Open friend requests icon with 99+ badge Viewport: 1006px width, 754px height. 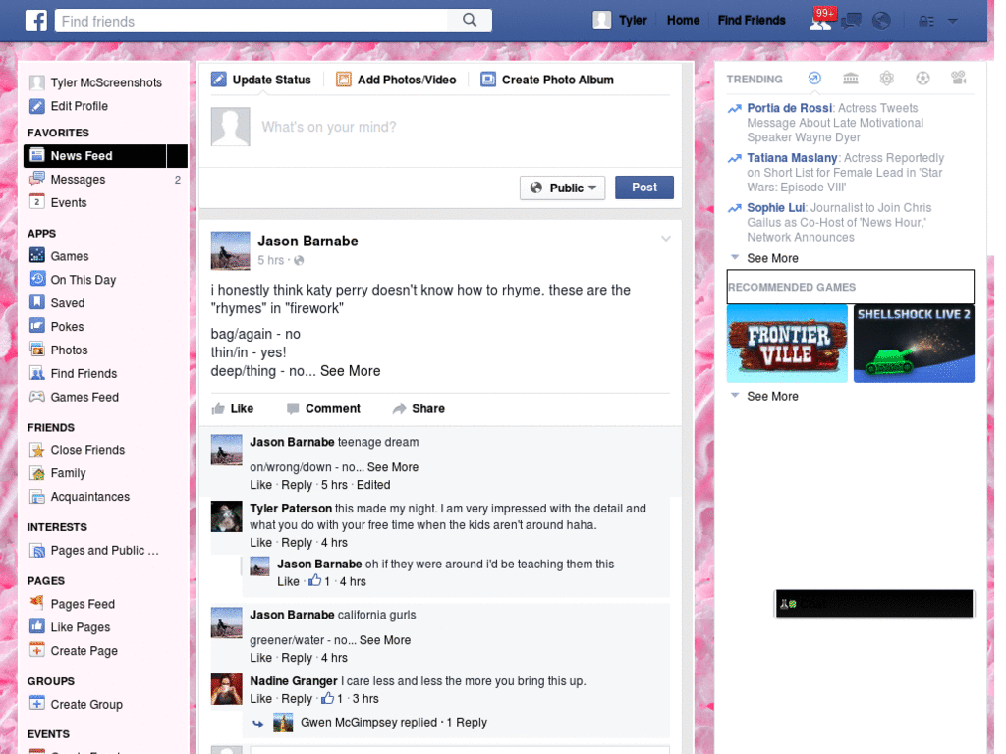coord(820,22)
